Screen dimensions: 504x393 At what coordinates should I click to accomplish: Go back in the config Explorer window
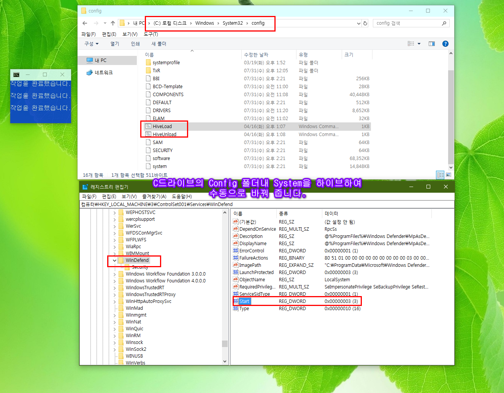[x=85, y=23]
